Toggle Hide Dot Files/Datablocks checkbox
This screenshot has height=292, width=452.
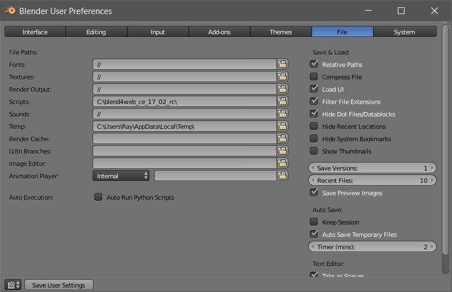pyautogui.click(x=314, y=114)
